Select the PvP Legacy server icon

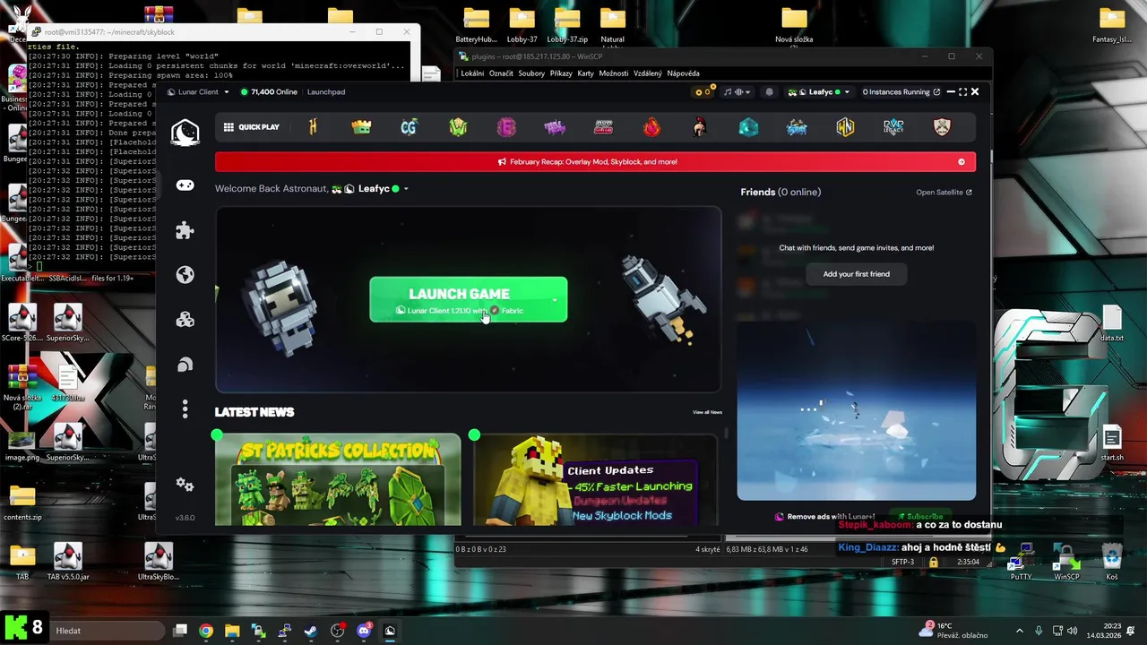(x=893, y=127)
